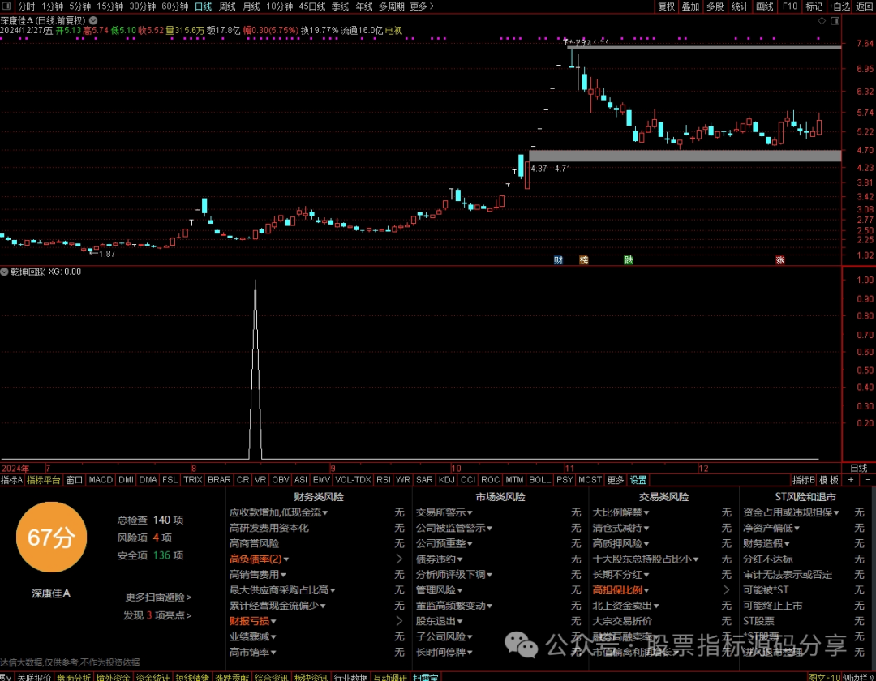Click the 画线 drawing button

(x=764, y=6)
